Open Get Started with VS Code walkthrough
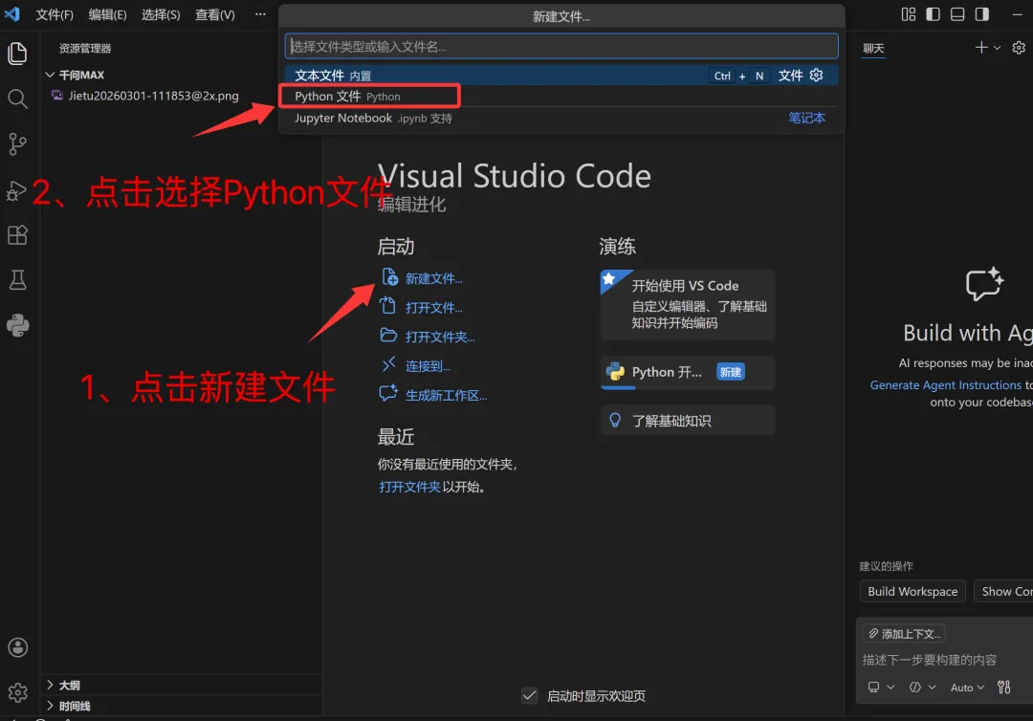Viewport: 1033px width, 721px height. [687, 304]
